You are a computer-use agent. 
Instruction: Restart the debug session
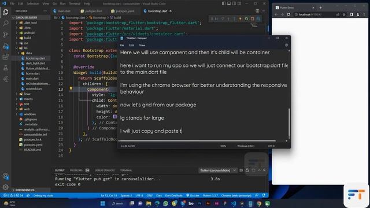(246, 18)
